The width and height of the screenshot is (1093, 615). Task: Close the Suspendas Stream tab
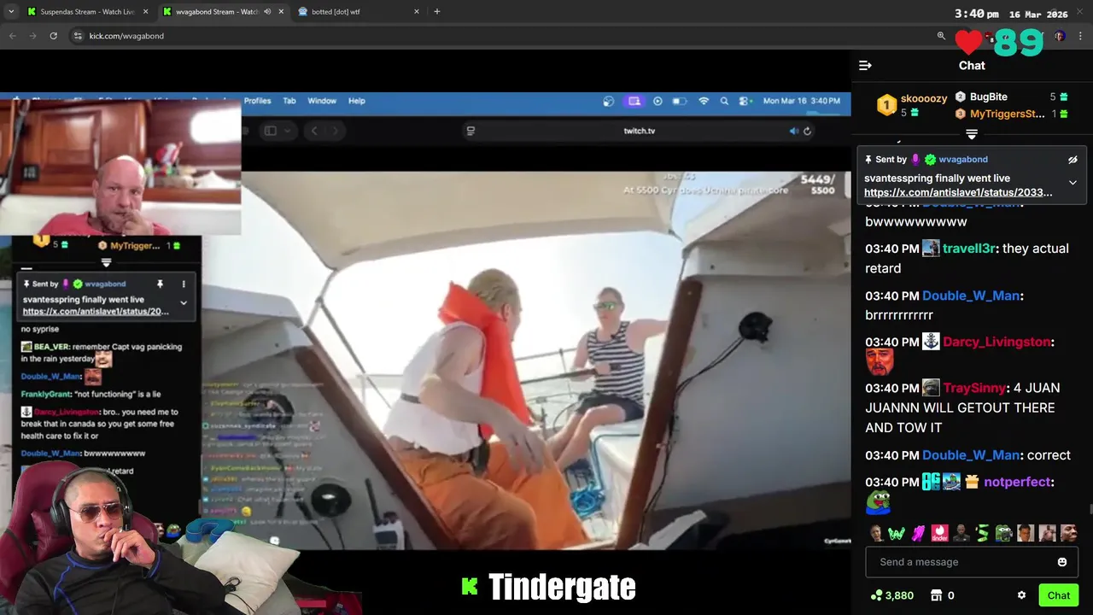click(145, 12)
